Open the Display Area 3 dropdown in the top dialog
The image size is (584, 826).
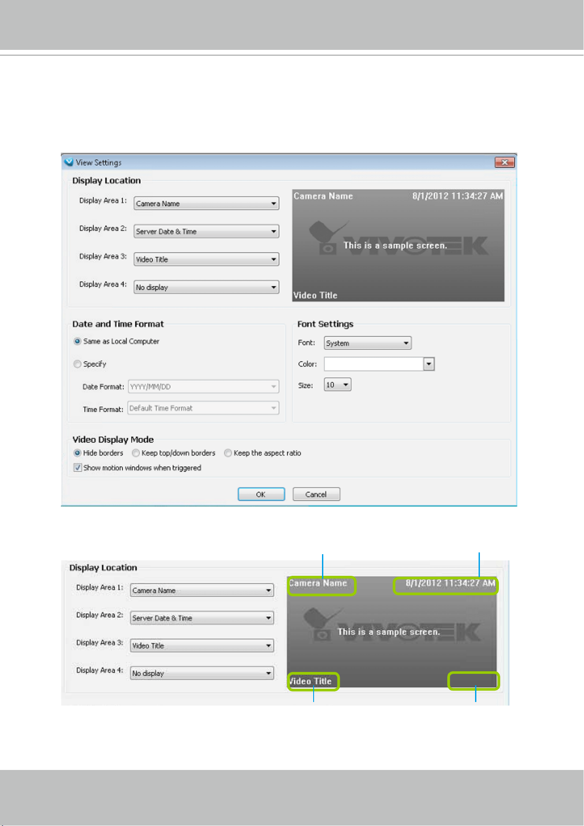pyautogui.click(x=206, y=259)
